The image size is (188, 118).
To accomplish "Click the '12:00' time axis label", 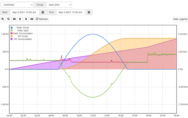I will 93,116.
